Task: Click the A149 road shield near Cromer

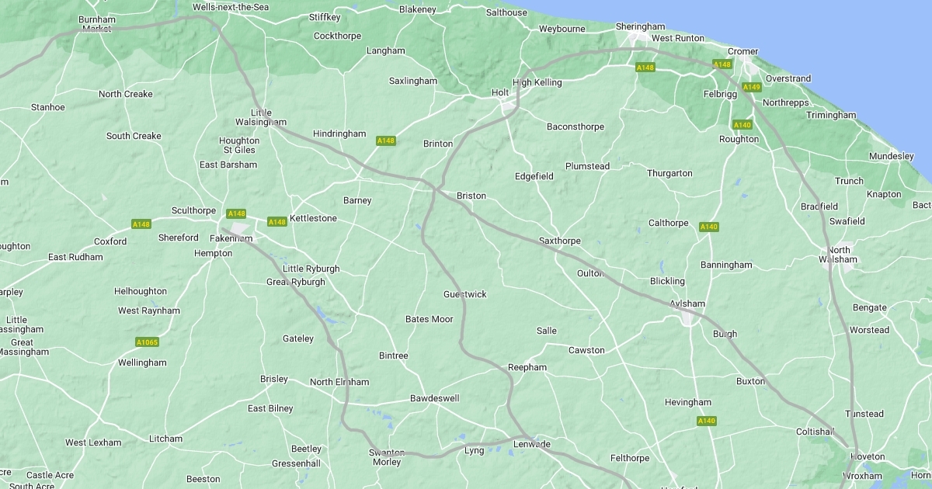Action: pyautogui.click(x=751, y=88)
